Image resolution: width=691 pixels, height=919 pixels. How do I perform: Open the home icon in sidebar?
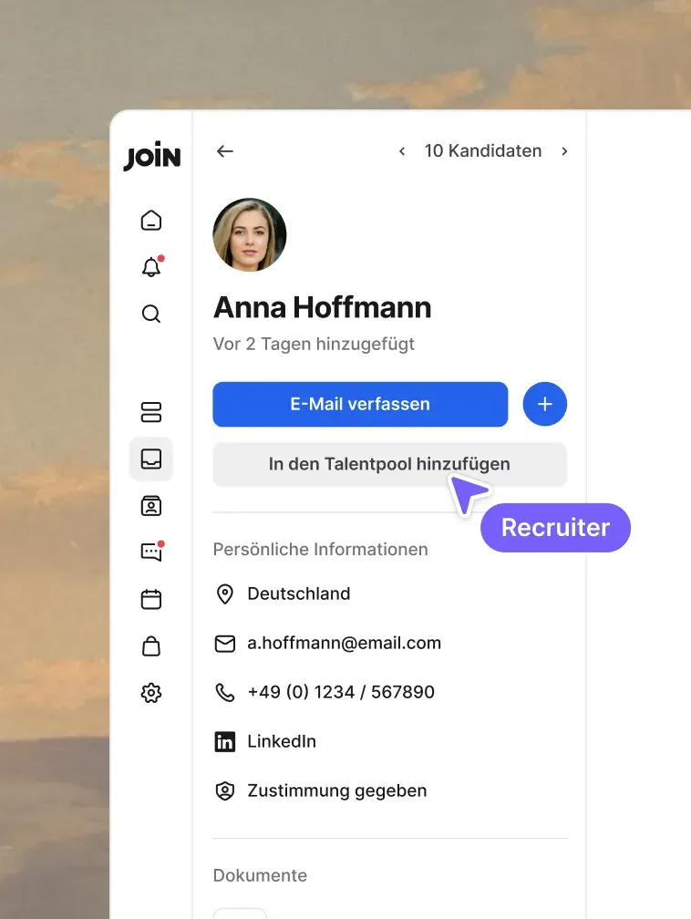[x=151, y=221]
